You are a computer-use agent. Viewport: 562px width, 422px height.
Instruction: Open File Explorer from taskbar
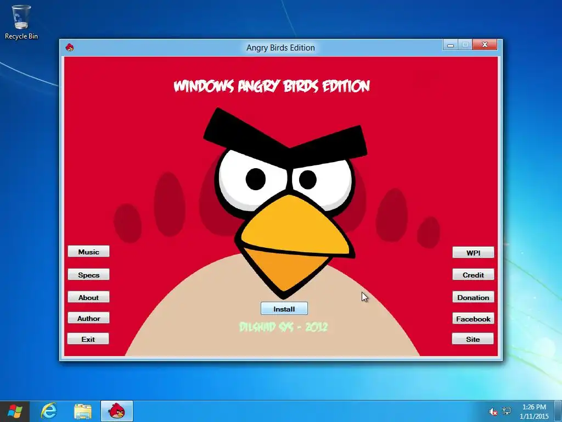[83, 411]
